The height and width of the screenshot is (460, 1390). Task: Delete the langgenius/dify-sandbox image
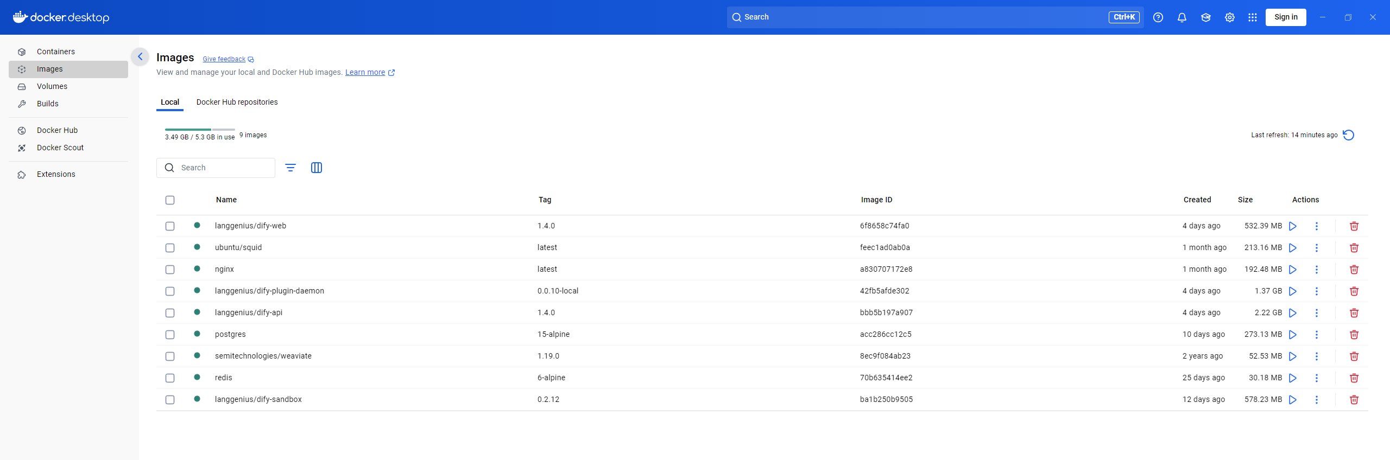click(1354, 400)
